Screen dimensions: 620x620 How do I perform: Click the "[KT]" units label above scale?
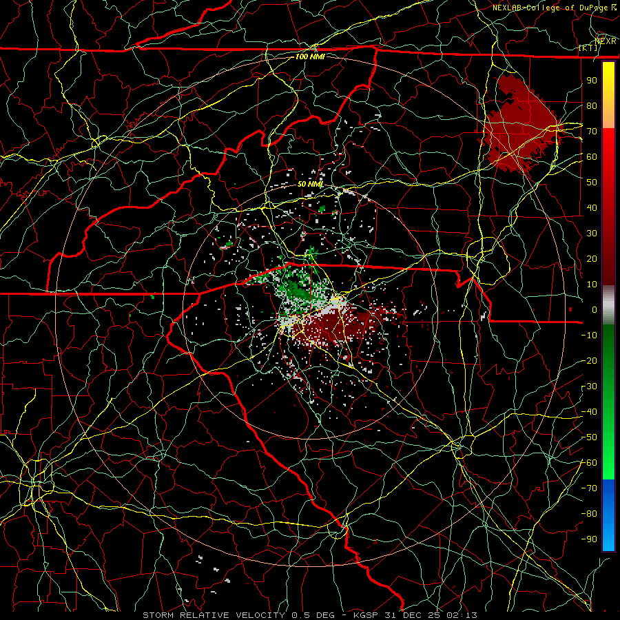click(x=588, y=48)
